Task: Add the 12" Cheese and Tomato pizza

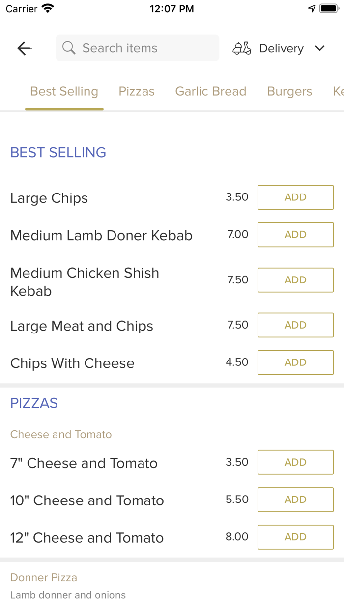Action: [295, 537]
